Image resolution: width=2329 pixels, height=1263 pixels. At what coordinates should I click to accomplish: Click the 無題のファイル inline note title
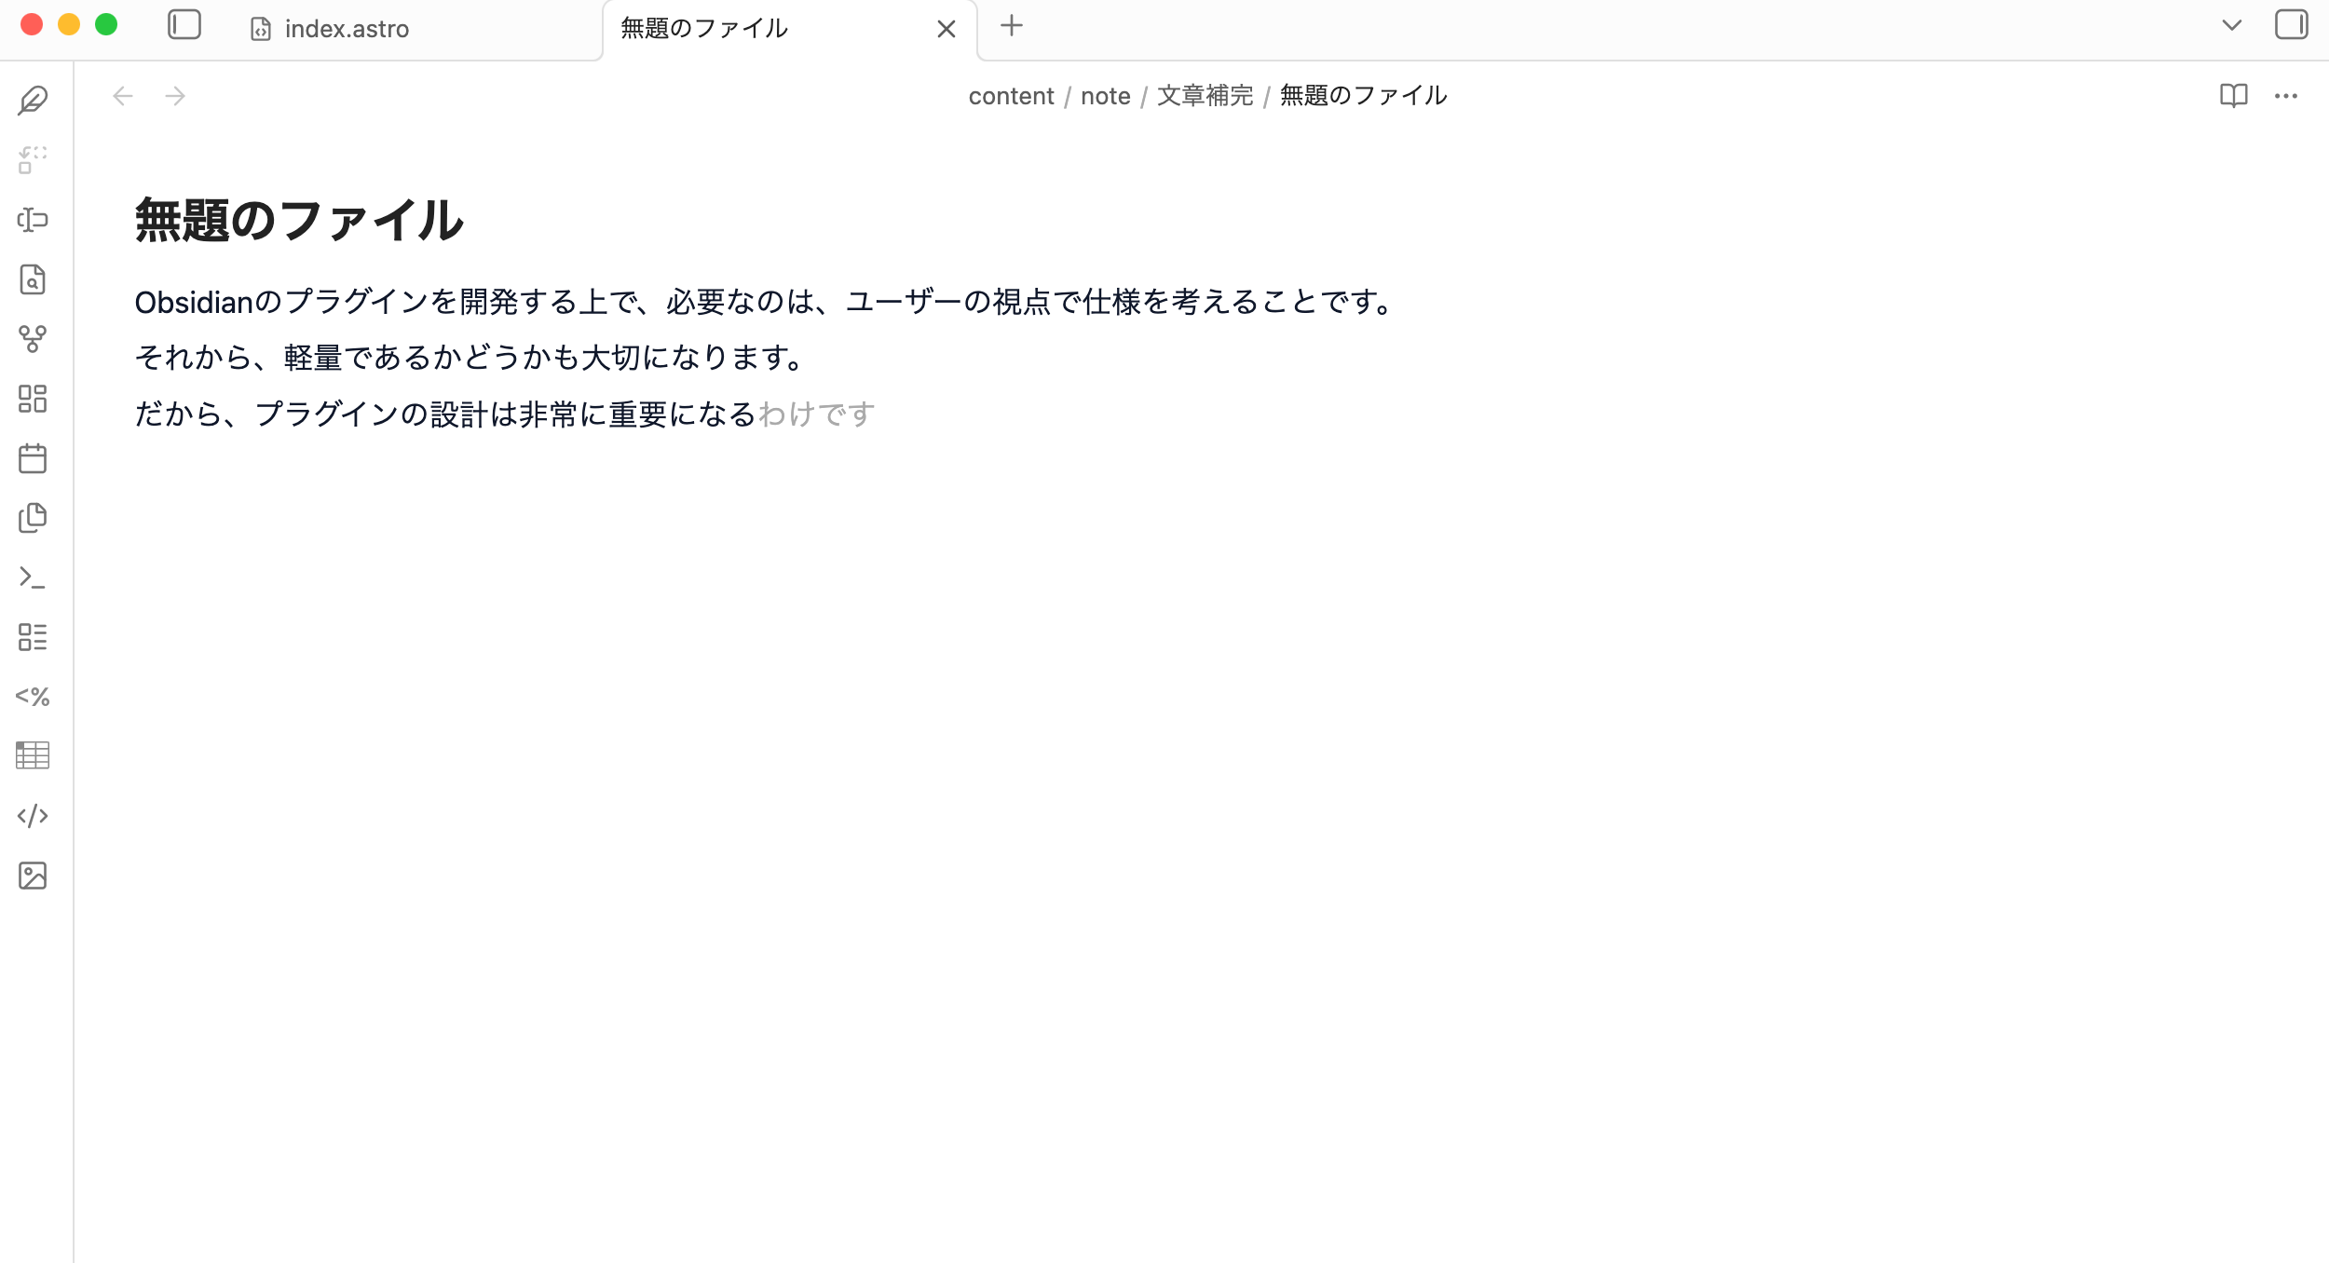(x=299, y=221)
